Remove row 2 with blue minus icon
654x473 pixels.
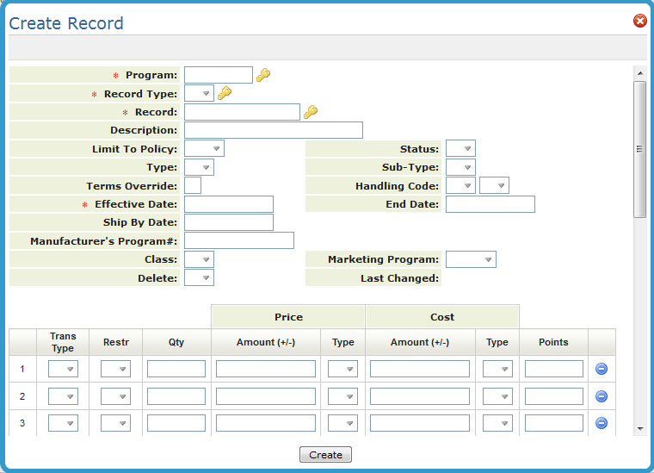tap(602, 396)
